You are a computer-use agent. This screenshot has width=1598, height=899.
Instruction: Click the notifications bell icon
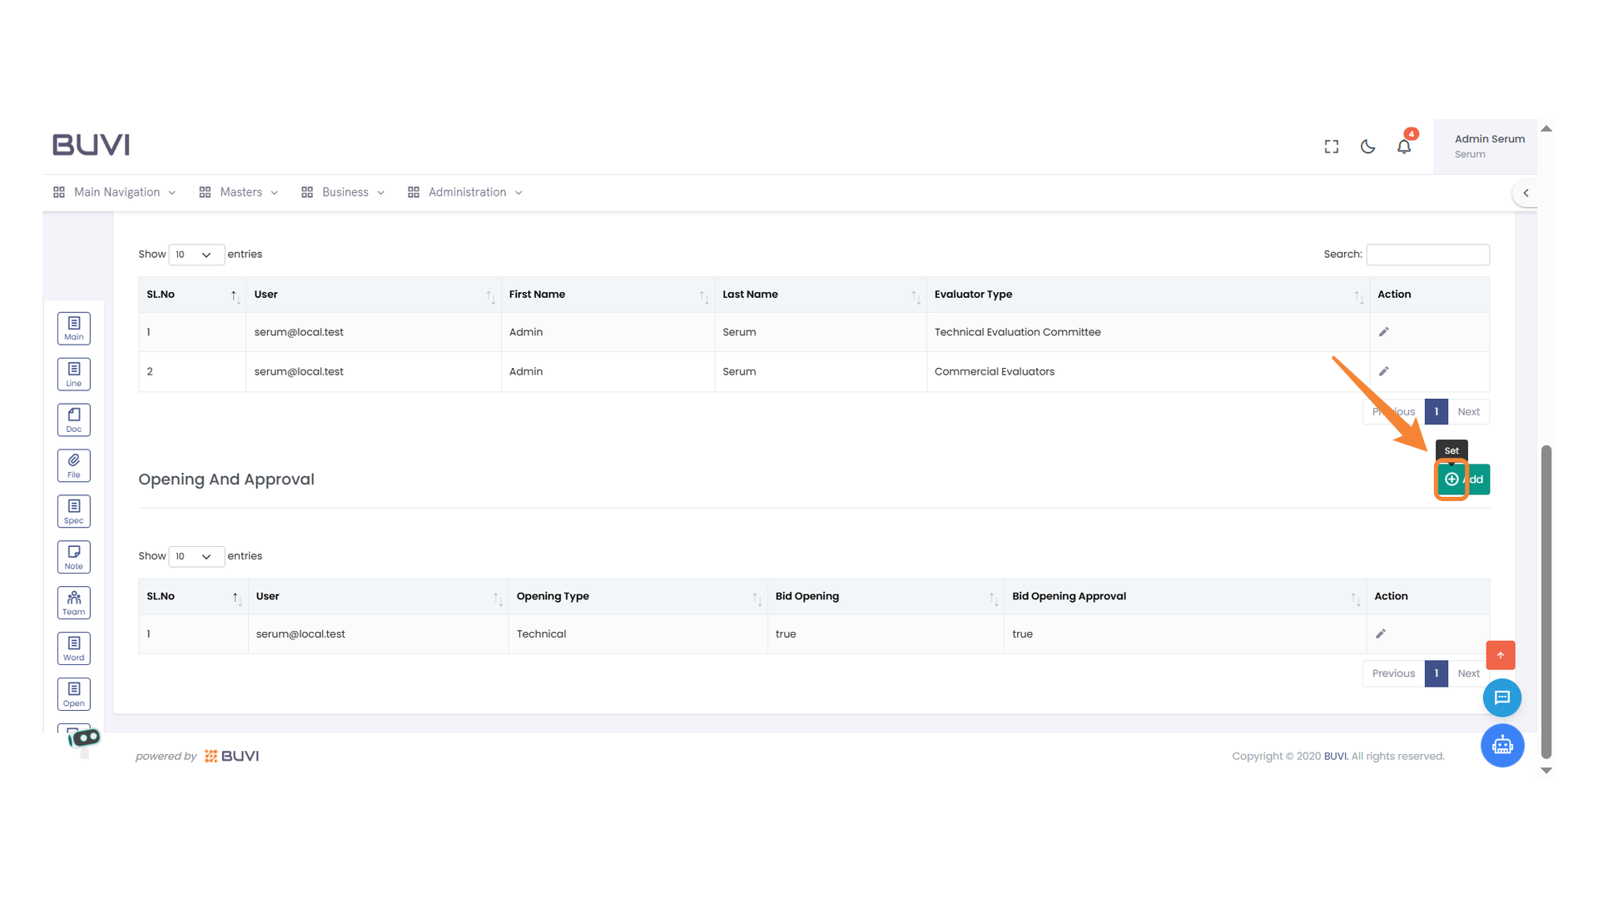point(1403,147)
